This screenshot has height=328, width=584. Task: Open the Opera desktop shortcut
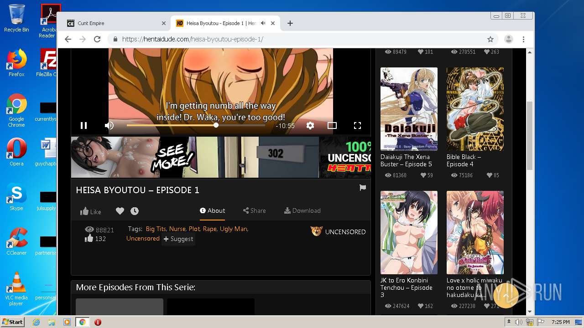click(16, 152)
